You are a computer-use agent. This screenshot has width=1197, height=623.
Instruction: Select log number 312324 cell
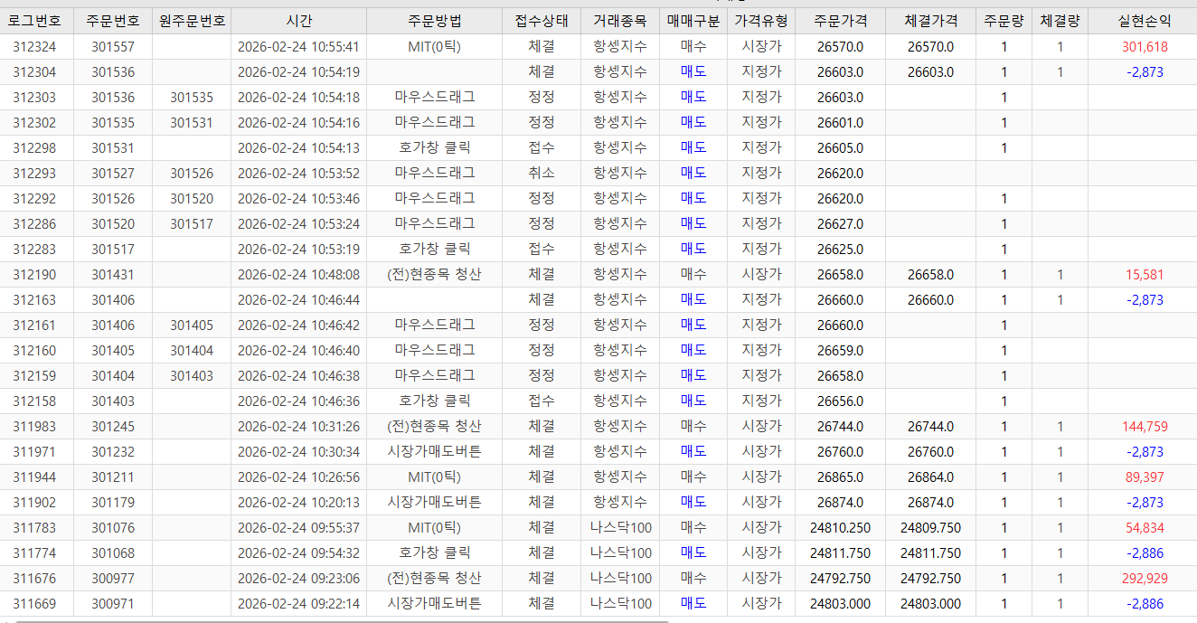[x=36, y=47]
